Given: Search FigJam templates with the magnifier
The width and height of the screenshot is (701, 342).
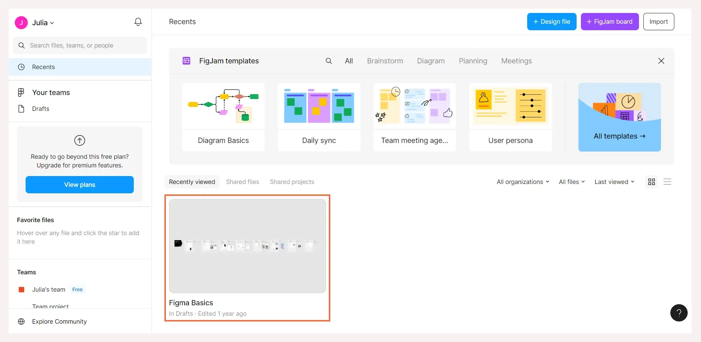Looking at the screenshot, I should 329,61.
